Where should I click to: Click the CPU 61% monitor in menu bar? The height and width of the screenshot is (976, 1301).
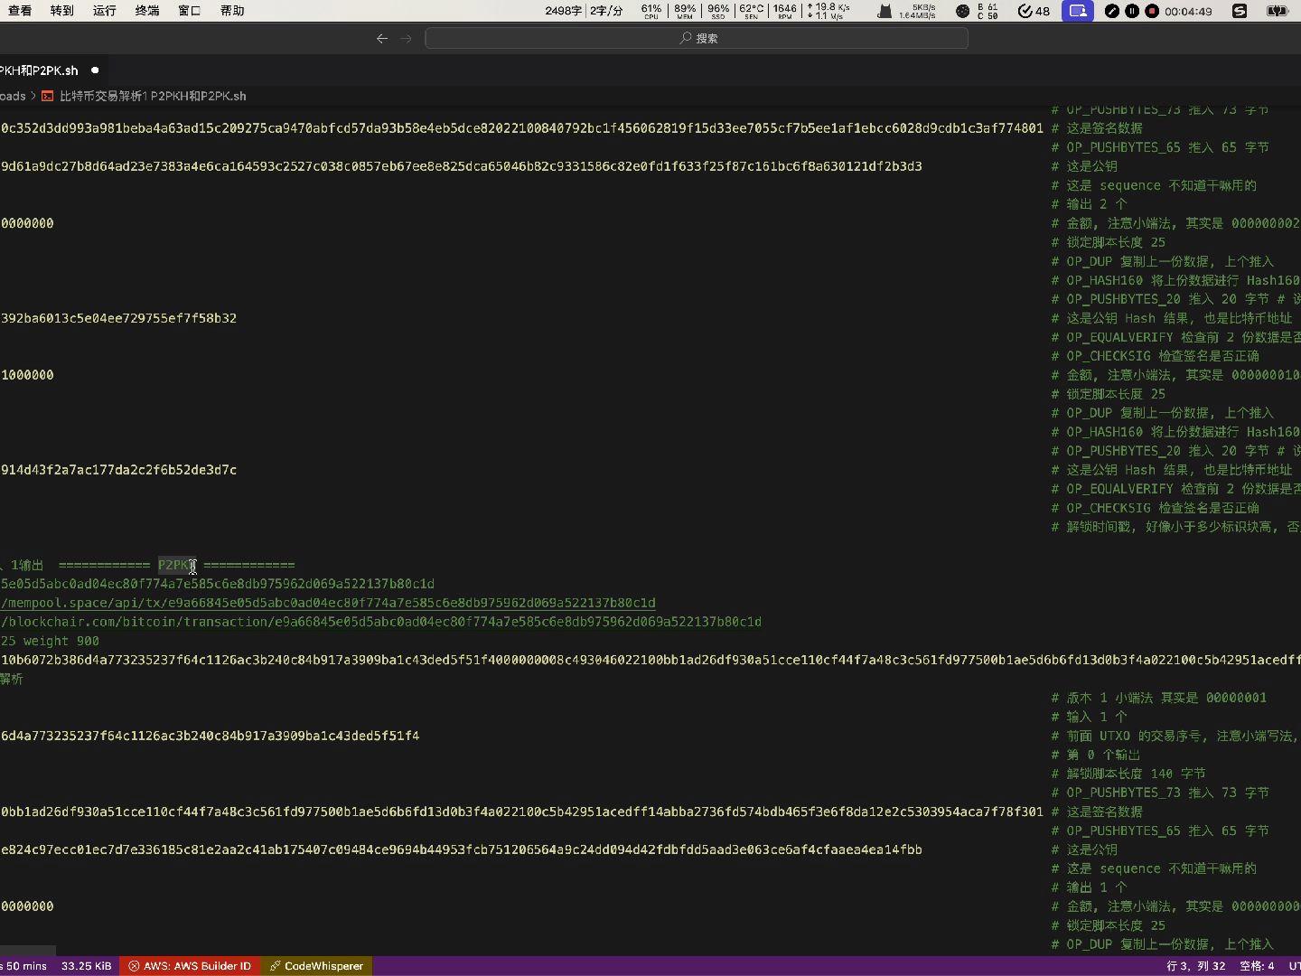651,11
